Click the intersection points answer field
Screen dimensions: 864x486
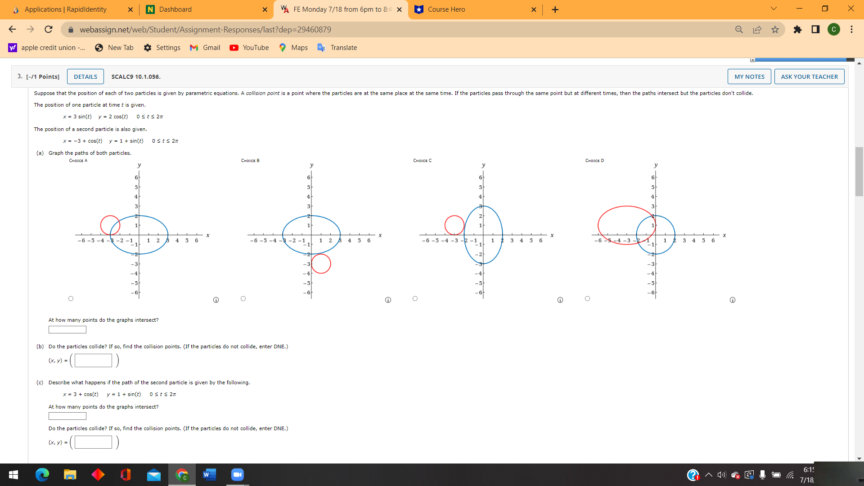point(67,329)
